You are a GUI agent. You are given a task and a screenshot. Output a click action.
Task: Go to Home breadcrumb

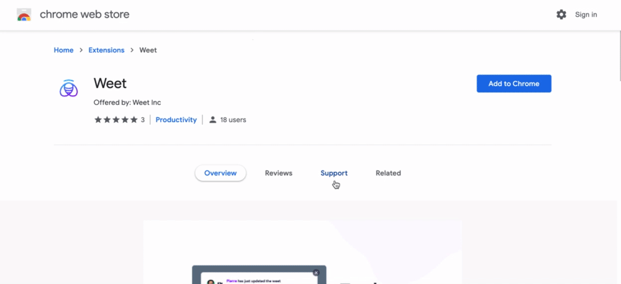tap(64, 50)
